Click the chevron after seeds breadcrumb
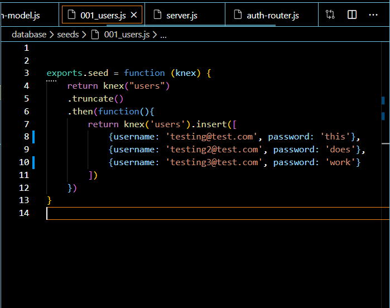This screenshot has height=308, width=390. [84, 35]
